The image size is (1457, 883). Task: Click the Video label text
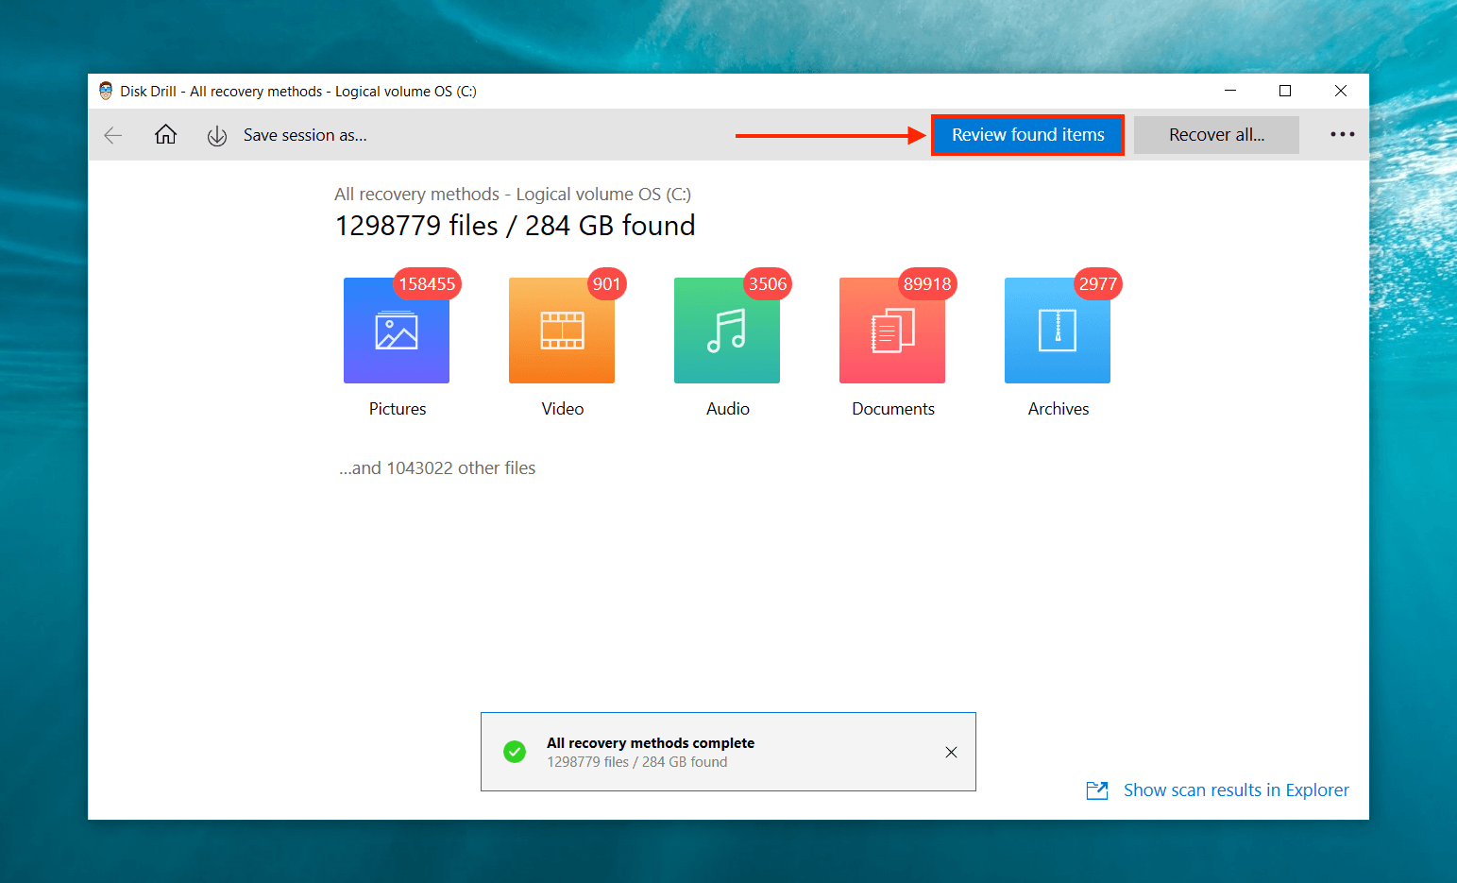pyautogui.click(x=563, y=409)
